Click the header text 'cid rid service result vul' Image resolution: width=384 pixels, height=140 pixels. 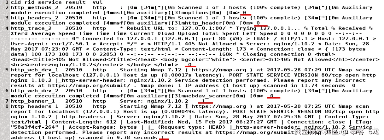coord(56,2)
